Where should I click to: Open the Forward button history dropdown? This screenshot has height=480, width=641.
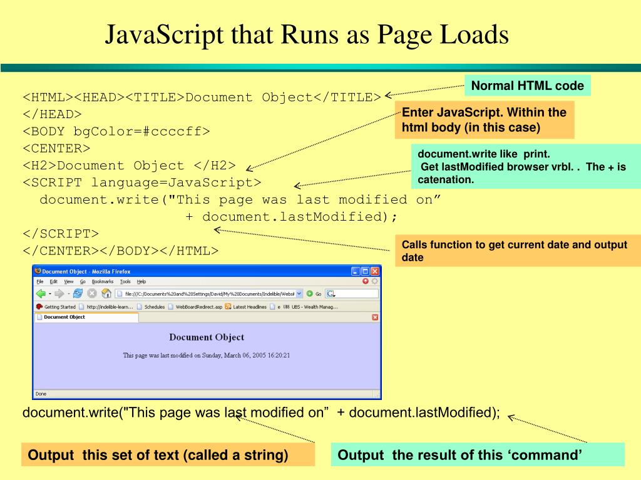(x=68, y=294)
